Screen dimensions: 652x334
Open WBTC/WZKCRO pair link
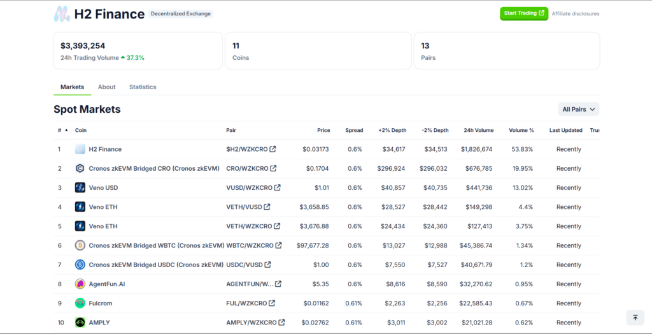click(x=250, y=245)
